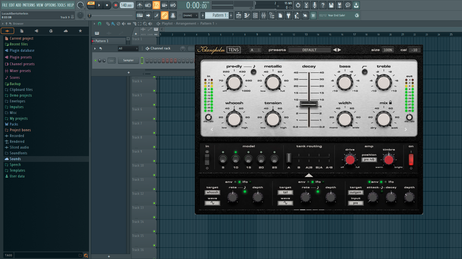Open the EDIT menu
The image size is (462, 259).
[11, 5]
